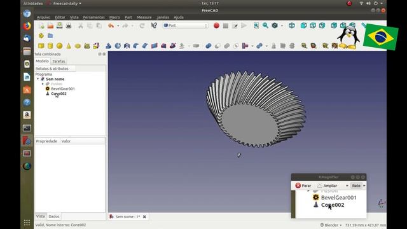Image resolution: width=407 pixels, height=229 pixels.
Task: Open the Ajuda menu
Action: tap(179, 17)
